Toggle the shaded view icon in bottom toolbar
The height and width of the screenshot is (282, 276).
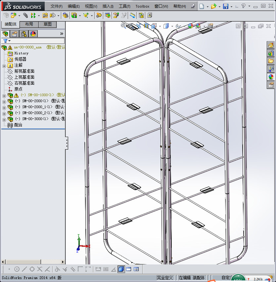121,269
